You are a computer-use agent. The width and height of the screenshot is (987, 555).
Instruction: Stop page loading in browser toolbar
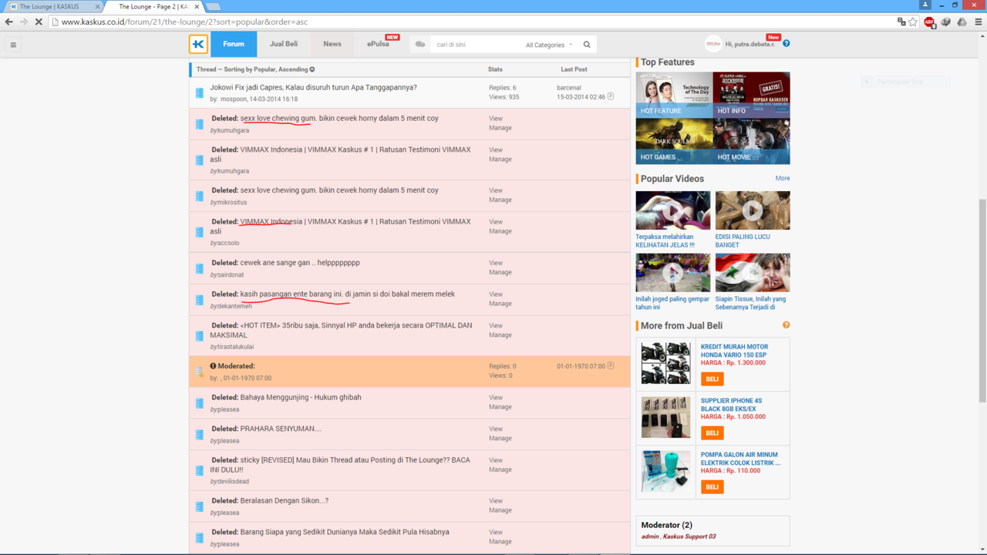click(x=39, y=22)
